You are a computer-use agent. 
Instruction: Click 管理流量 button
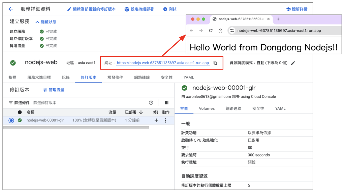(x=54, y=90)
